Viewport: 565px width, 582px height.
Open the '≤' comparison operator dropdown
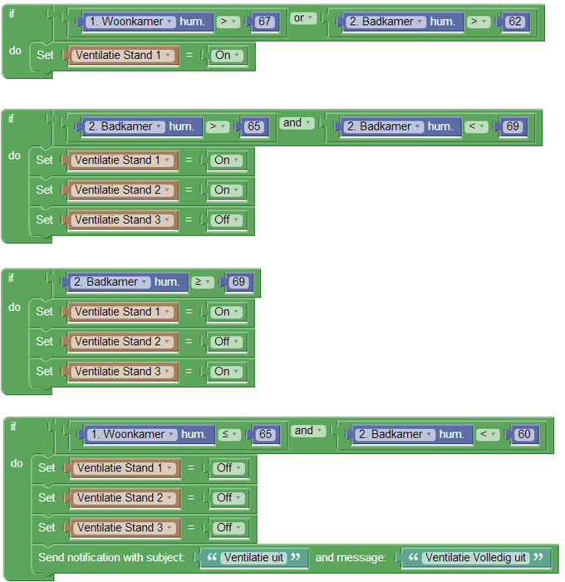tap(229, 434)
